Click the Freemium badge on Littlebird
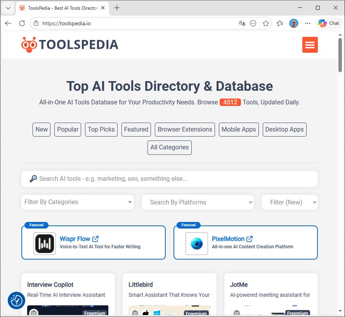 click(196, 313)
